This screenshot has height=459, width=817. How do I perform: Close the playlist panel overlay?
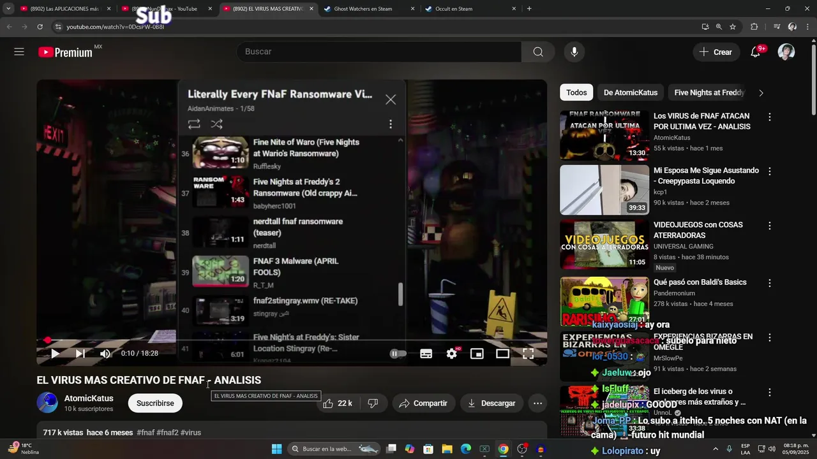391,99
